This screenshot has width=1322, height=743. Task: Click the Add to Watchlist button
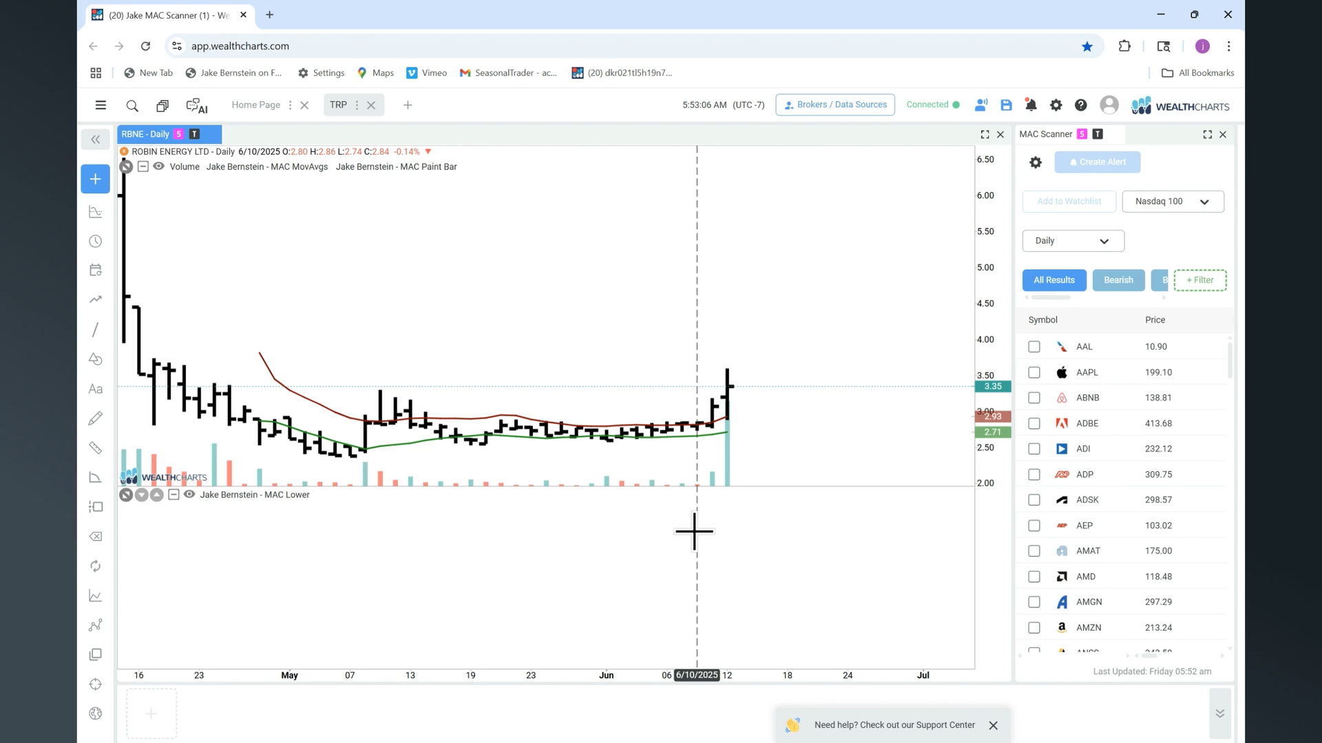(x=1069, y=202)
